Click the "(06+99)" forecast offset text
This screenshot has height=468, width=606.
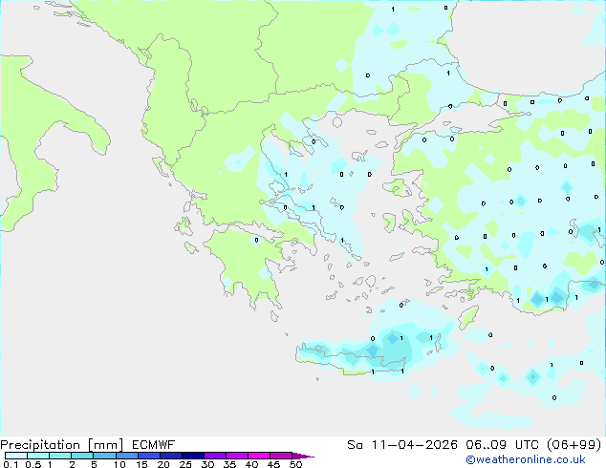tap(574, 445)
